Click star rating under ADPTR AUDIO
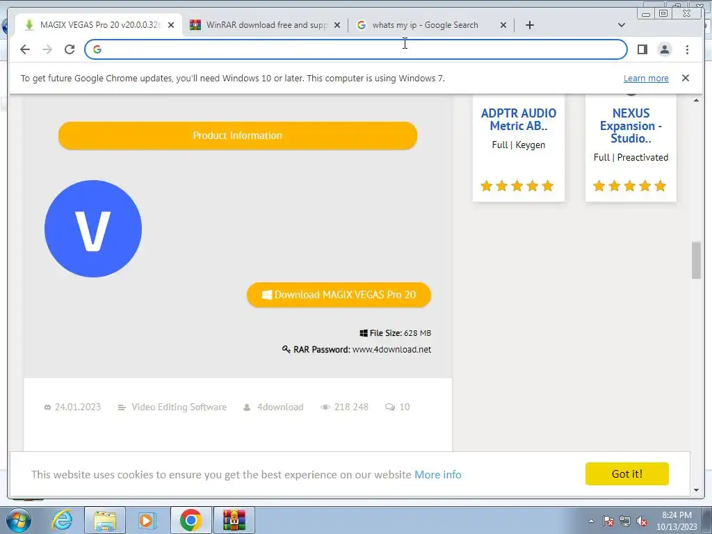 [x=517, y=186]
